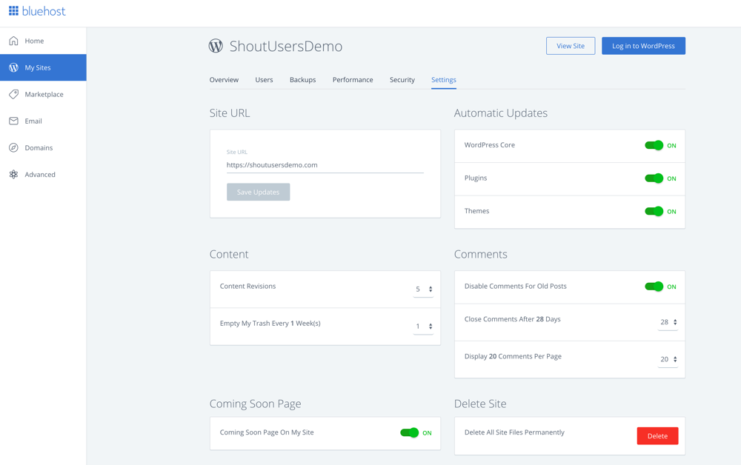This screenshot has width=741, height=465.
Task: Click the Domains compass icon
Action: click(x=13, y=148)
